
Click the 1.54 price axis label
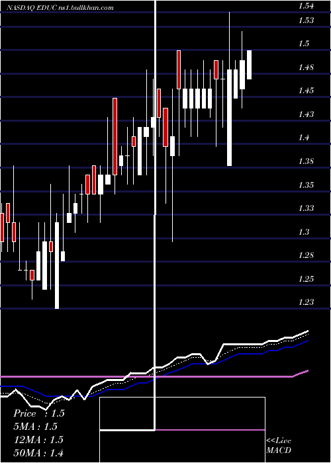306,7
